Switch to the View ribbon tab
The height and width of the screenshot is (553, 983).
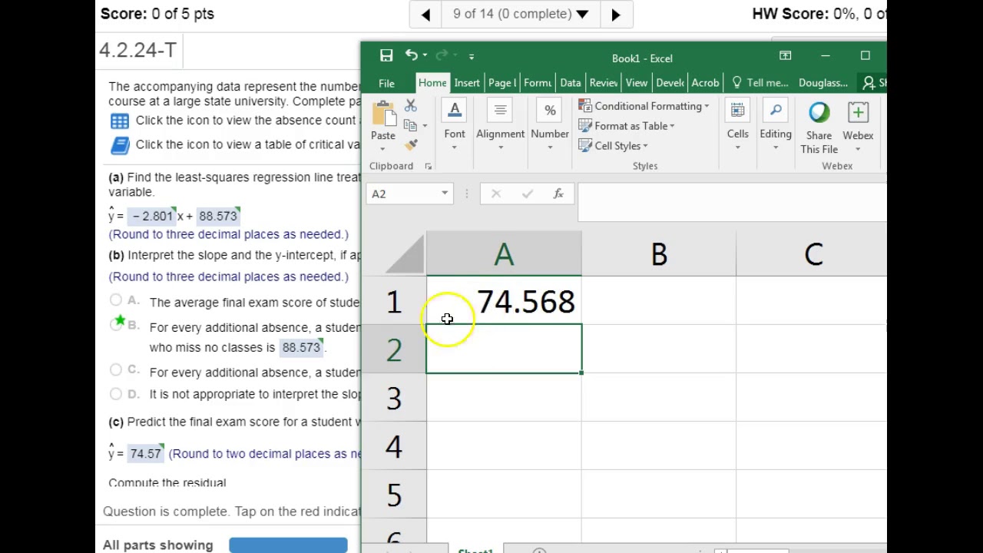point(637,83)
